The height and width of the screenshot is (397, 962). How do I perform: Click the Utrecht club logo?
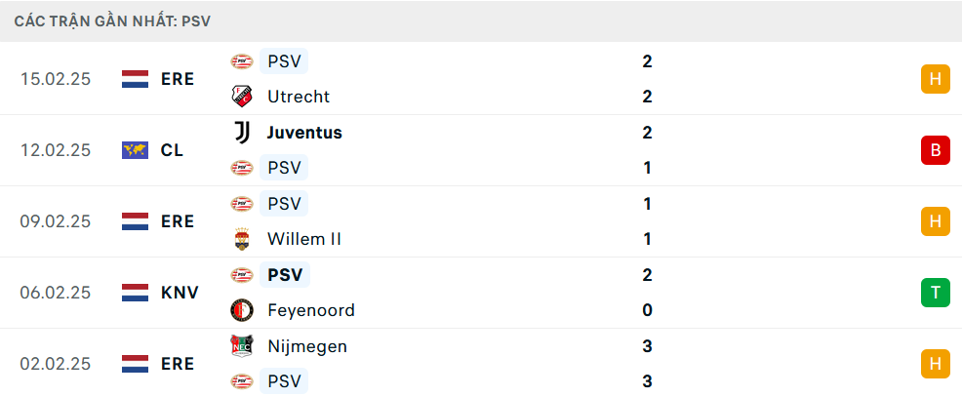point(241,97)
